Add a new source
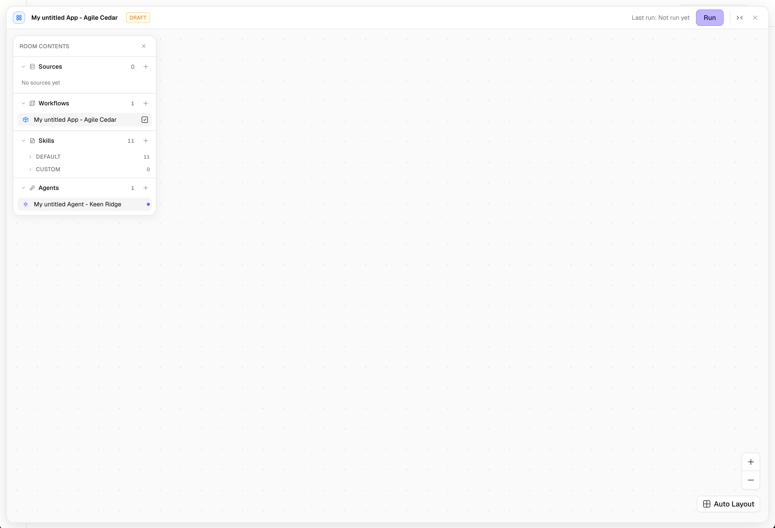The image size is (775, 528). click(x=146, y=67)
